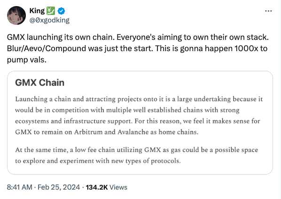Click the 'GMX launching its own chain' sentence
This screenshot has height=199, width=281.
click(x=61, y=38)
